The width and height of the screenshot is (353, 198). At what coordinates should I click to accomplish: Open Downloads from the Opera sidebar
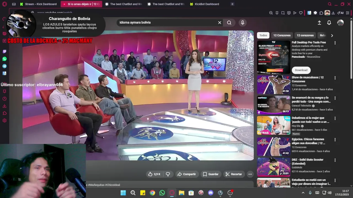pyautogui.click(x=4, y=106)
